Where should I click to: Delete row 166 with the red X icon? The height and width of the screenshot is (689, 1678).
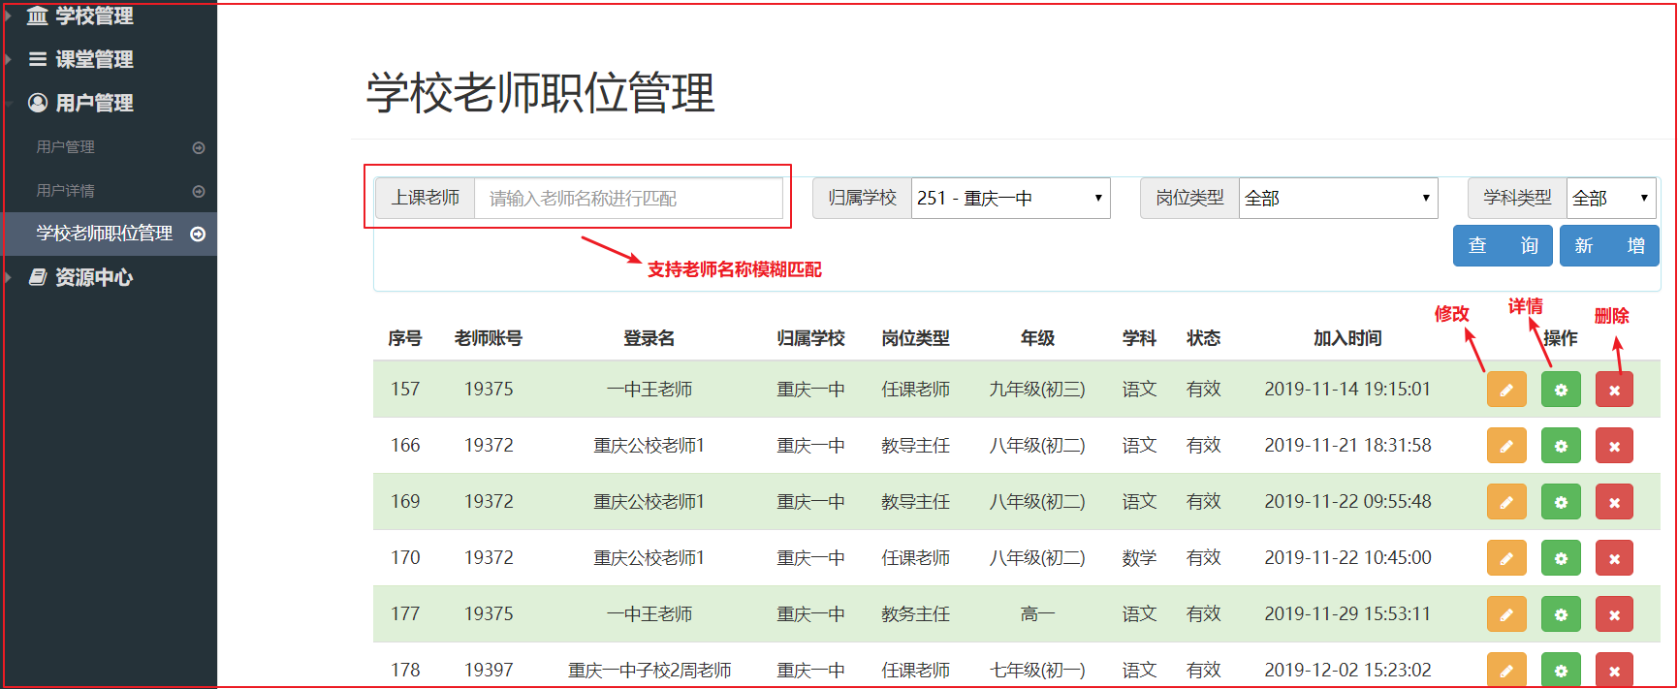click(x=1614, y=446)
